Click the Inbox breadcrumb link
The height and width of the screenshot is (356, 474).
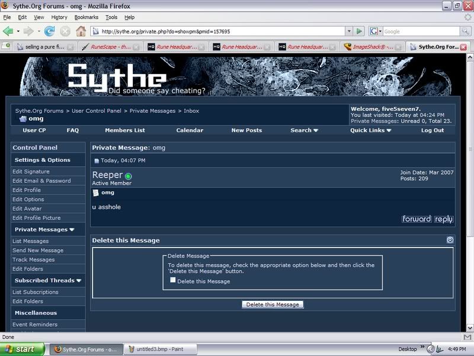coord(191,111)
